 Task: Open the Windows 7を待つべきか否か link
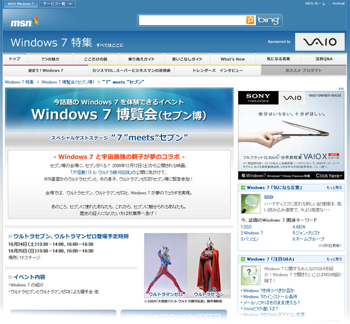coord(269,290)
